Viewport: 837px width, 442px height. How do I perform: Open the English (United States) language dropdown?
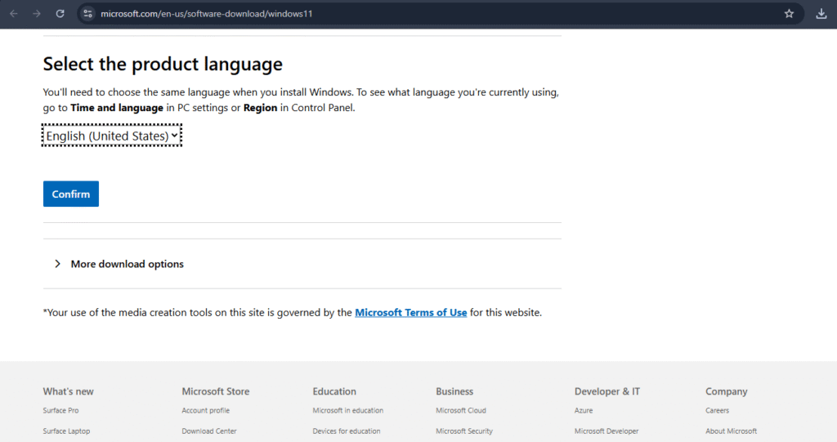pyautogui.click(x=111, y=136)
